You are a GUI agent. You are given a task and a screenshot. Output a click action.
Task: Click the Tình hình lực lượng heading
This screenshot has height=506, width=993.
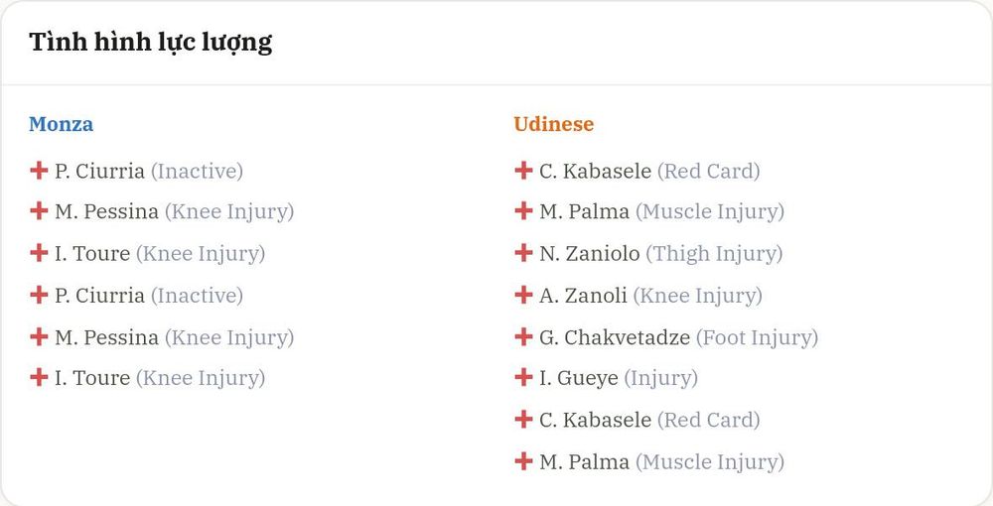click(x=151, y=43)
